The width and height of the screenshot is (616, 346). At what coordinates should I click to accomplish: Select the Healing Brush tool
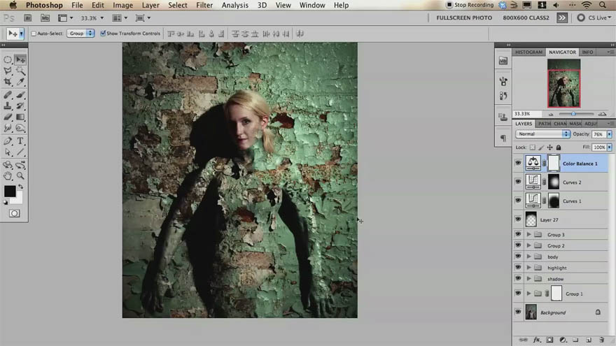(8, 94)
